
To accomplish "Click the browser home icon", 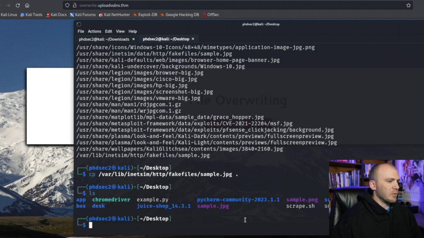I will [27, 5].
